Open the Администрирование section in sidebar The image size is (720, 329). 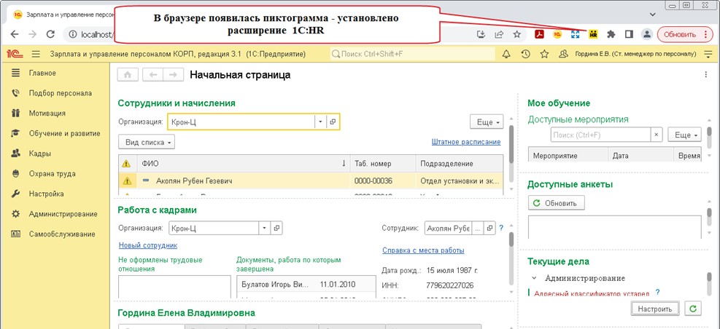(63, 214)
